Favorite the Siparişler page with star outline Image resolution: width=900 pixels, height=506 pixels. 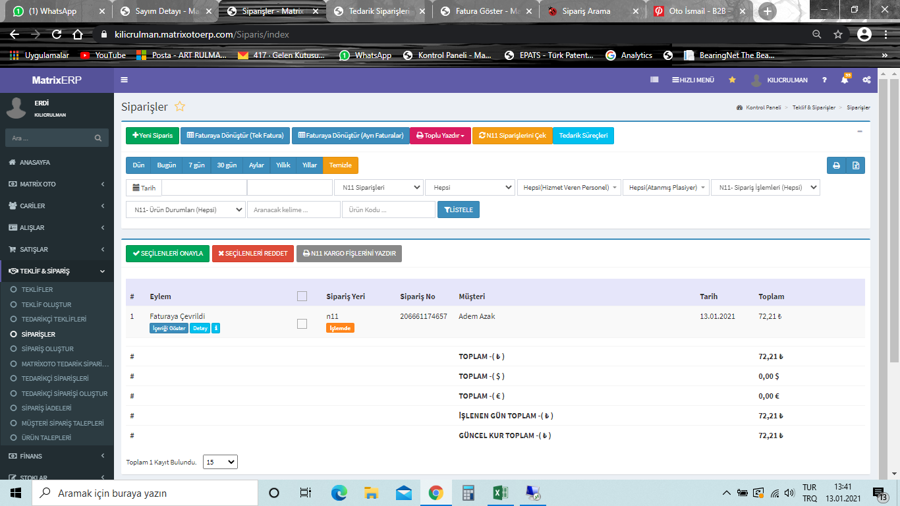[180, 107]
